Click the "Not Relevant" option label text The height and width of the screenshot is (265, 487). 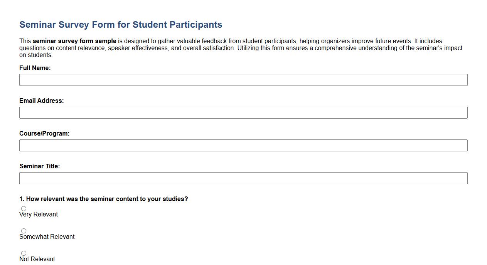pos(37,259)
